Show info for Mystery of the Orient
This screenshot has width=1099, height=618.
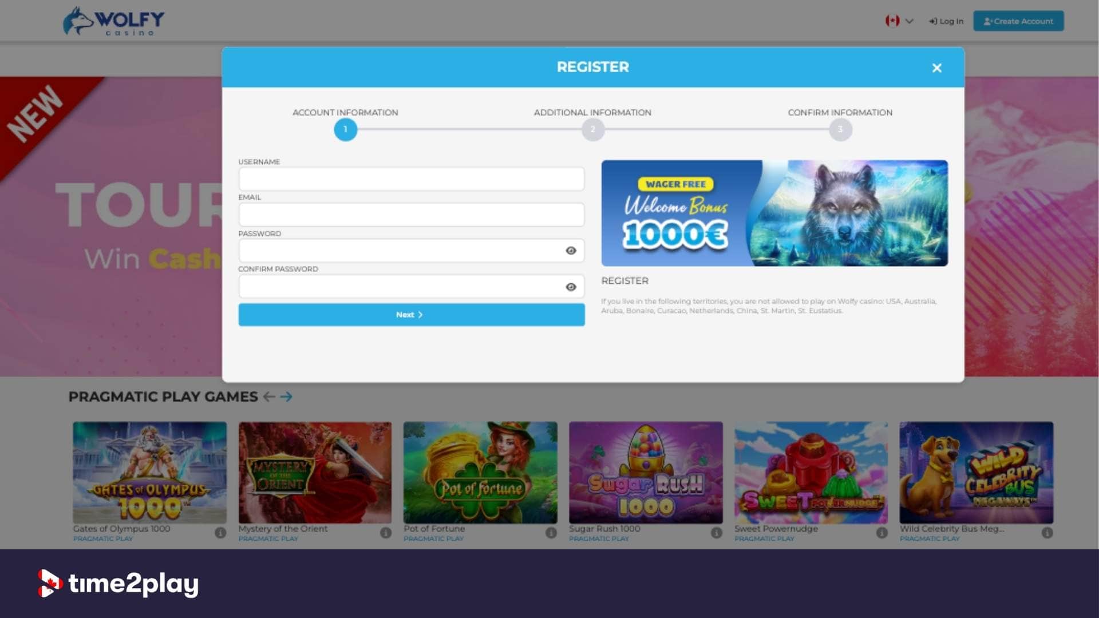click(386, 533)
